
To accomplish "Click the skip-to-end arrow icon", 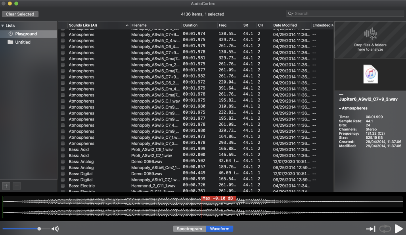I will 371,229.
